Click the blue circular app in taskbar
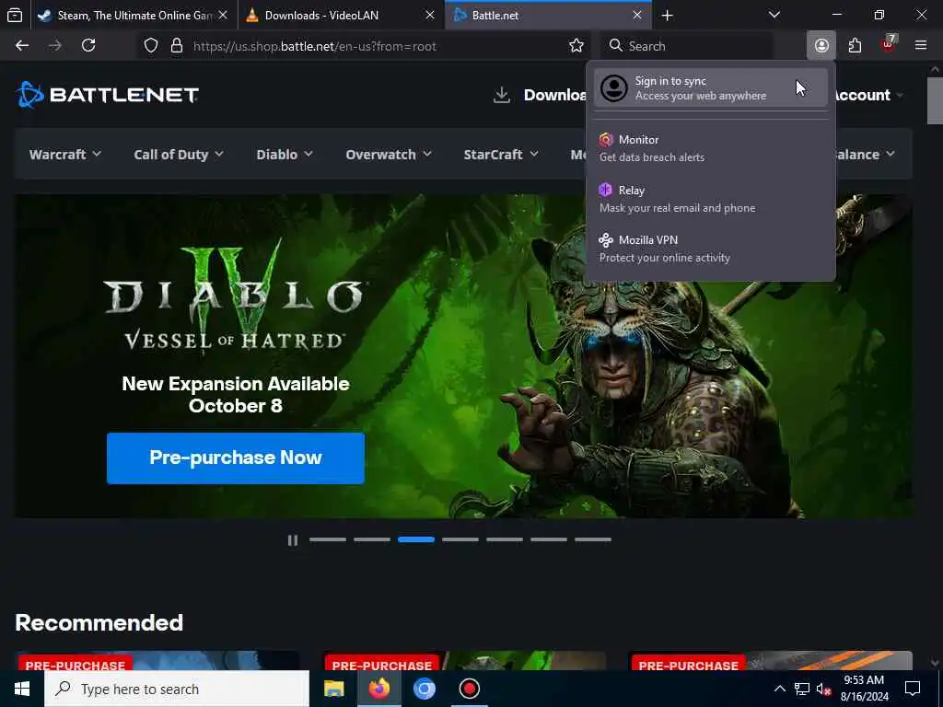943x707 pixels. [x=424, y=689]
